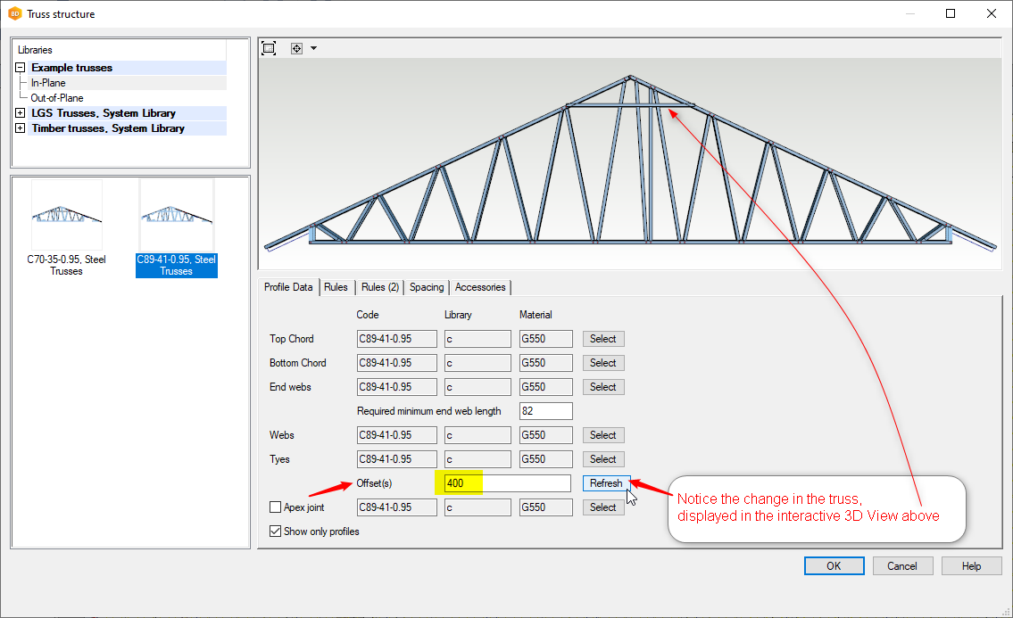Click Select button for Top Chord profile

(x=602, y=339)
